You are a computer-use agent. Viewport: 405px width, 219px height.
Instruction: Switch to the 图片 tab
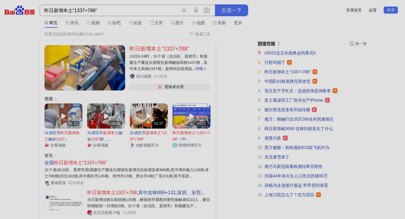(177, 23)
